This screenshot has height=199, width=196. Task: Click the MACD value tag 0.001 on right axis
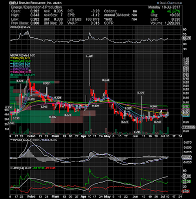(187, 157)
